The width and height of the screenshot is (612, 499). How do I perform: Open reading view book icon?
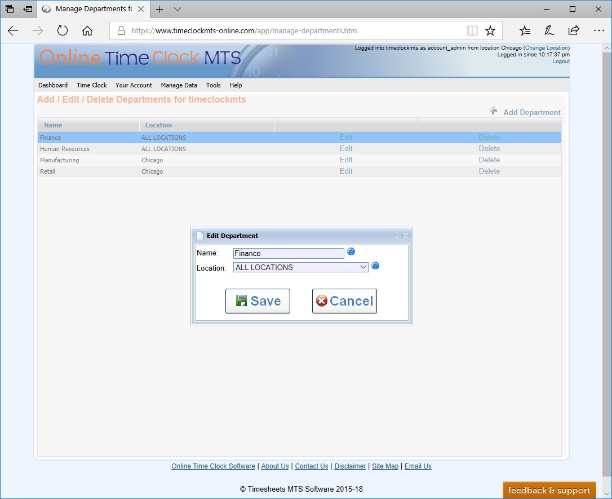[472, 30]
